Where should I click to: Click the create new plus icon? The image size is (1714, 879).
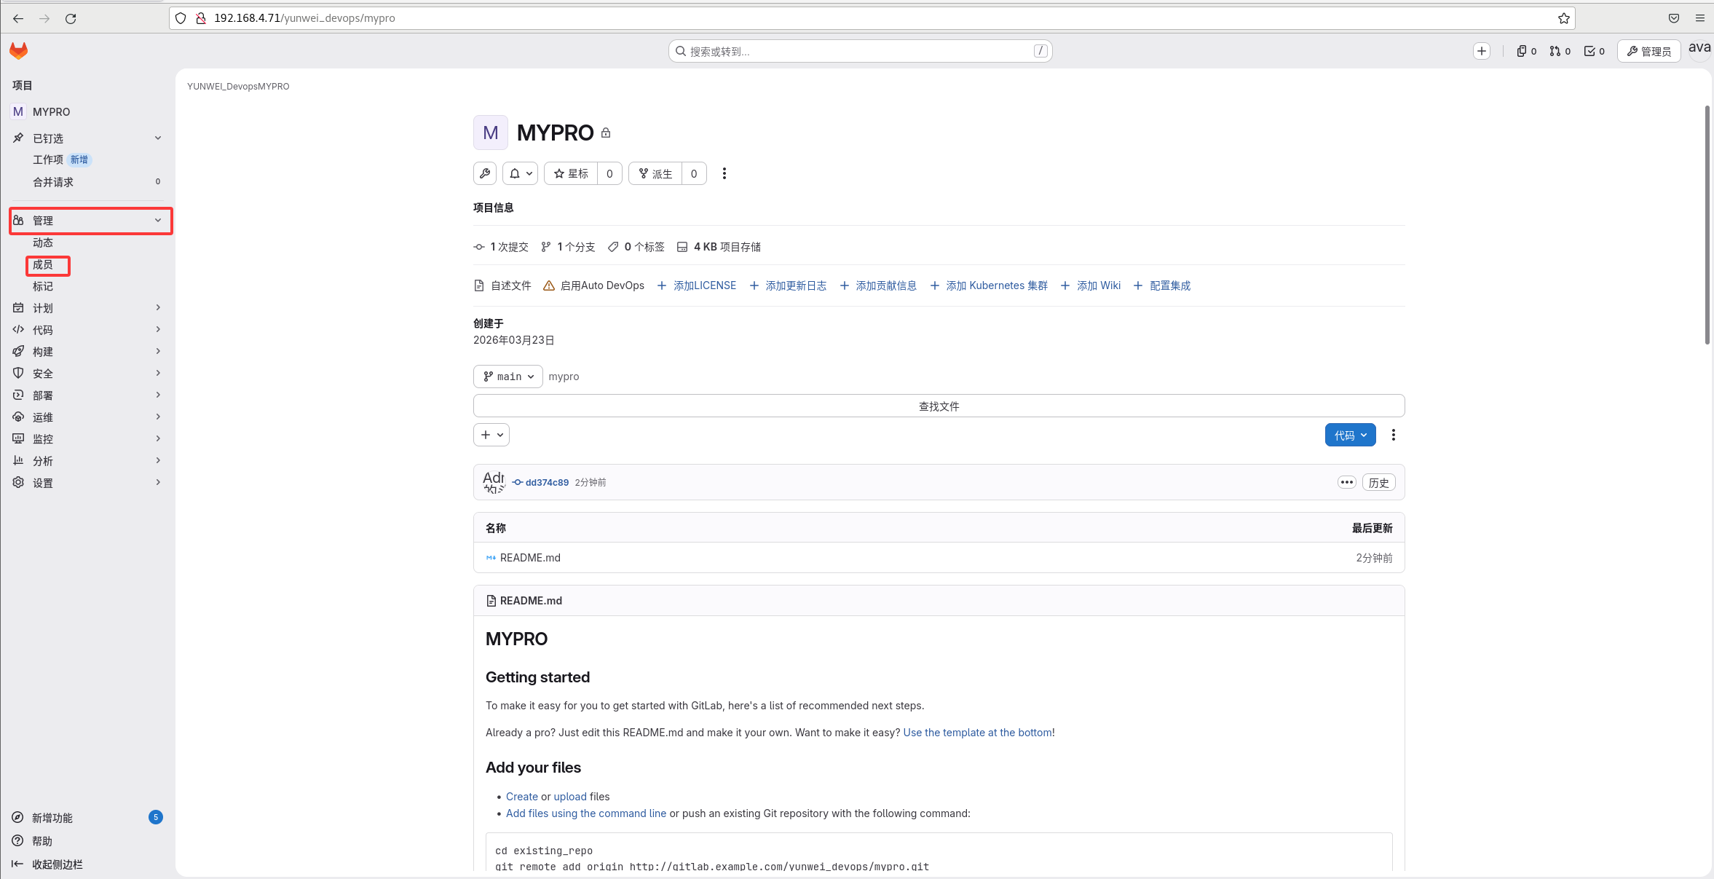(x=1481, y=51)
